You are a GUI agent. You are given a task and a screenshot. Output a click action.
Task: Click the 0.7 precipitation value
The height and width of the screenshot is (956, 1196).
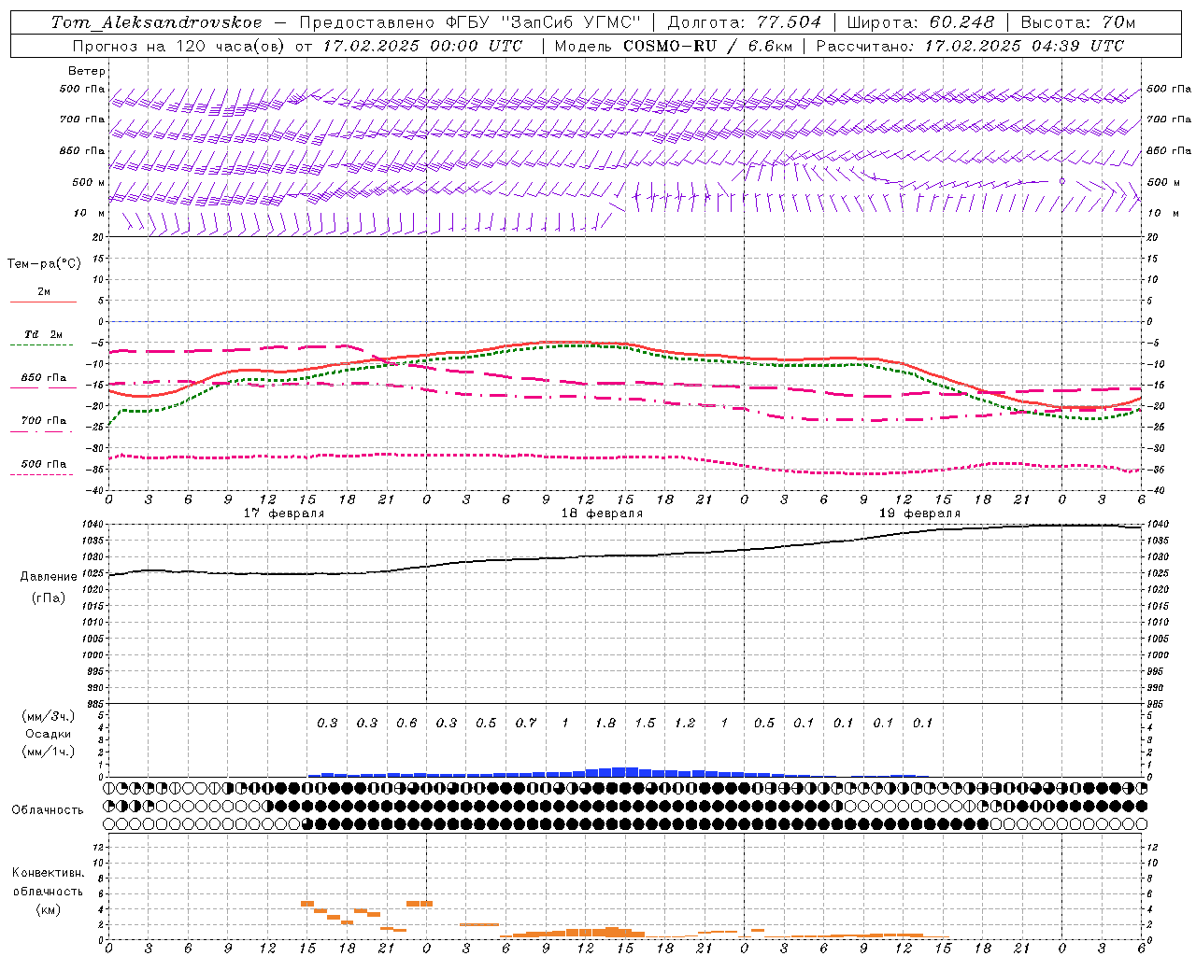(x=526, y=723)
